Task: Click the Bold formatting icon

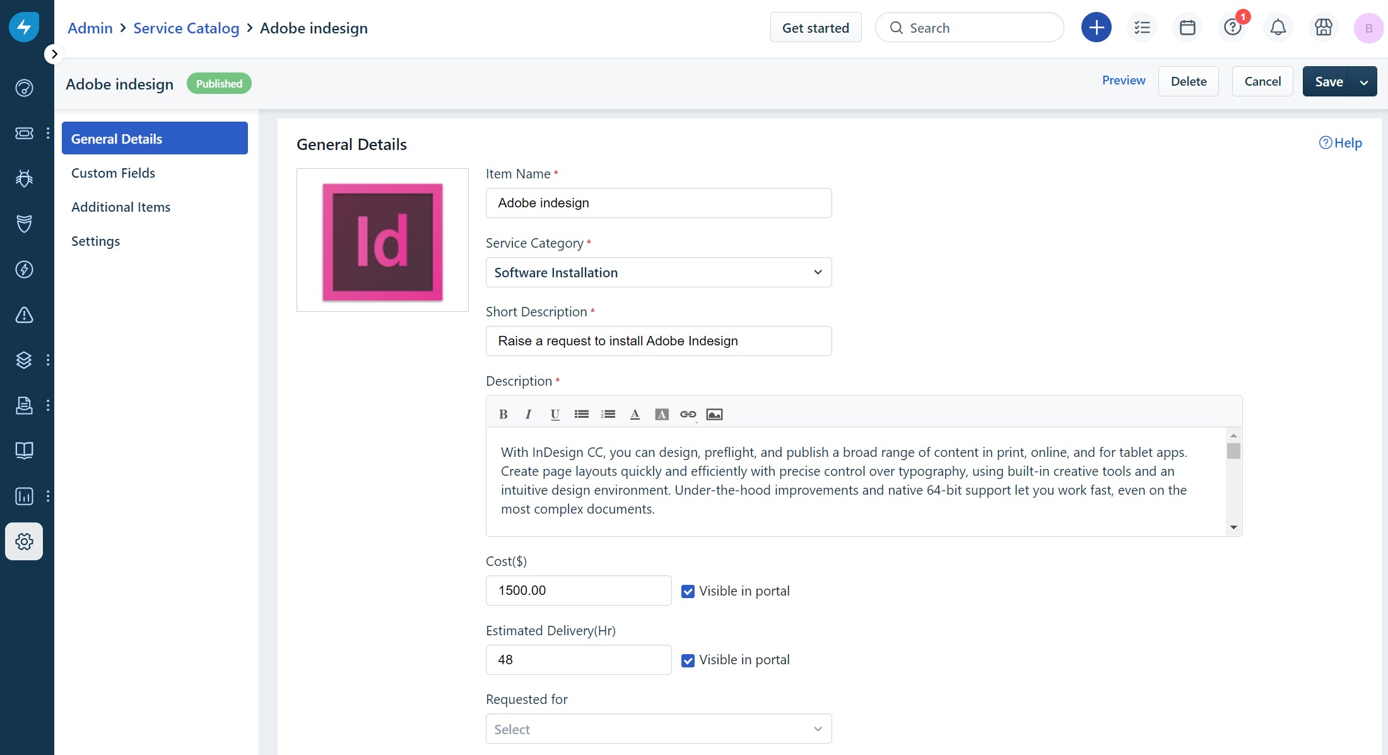Action: 503,414
